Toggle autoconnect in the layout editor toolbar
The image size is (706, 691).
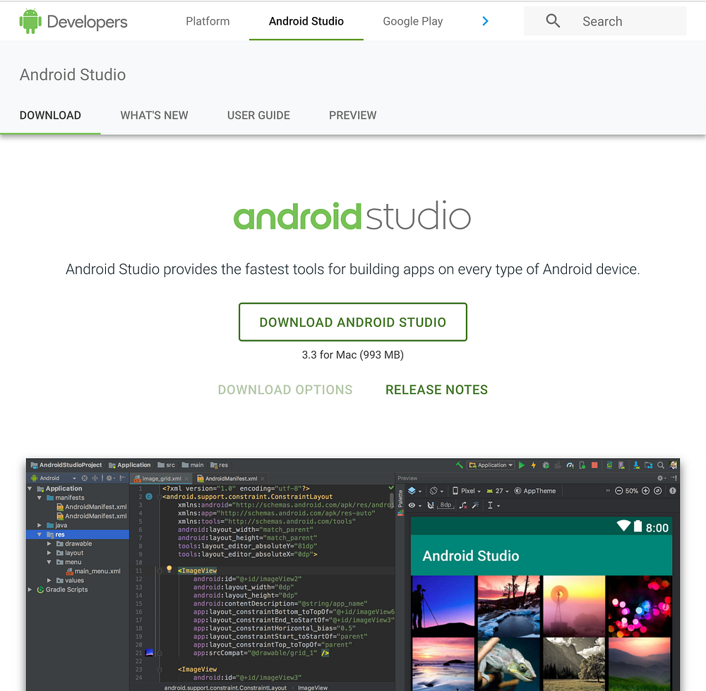pos(432,505)
